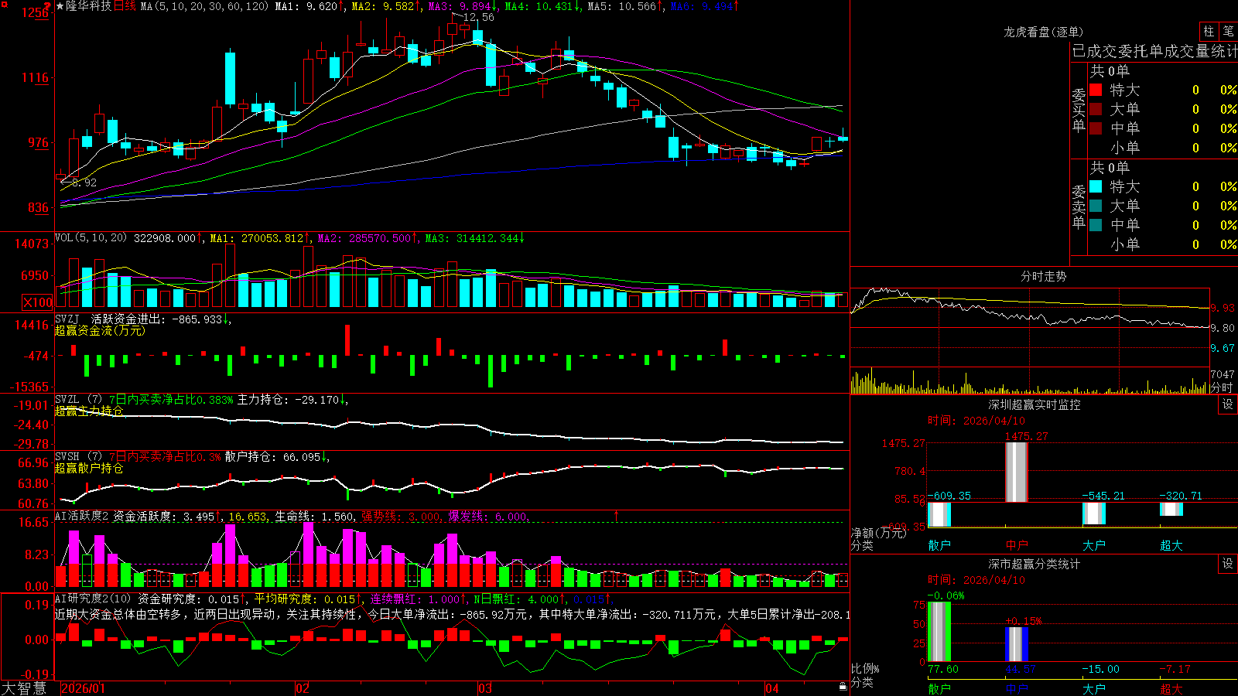Viewport: 1238px width, 696px height.
Task: Click the star icon beside 隆华科技
Action: pos(60,6)
